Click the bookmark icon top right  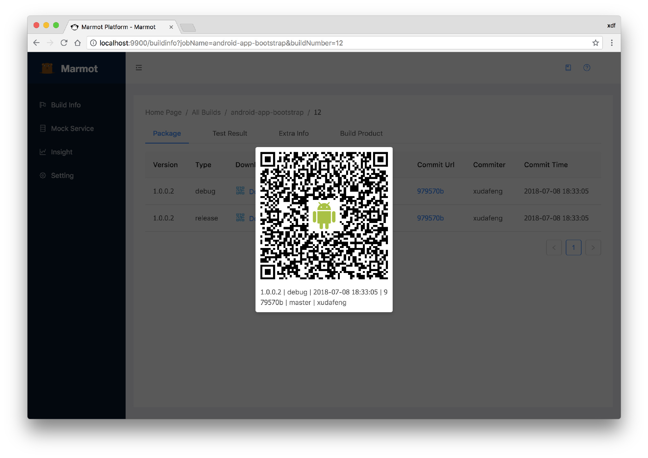click(568, 67)
